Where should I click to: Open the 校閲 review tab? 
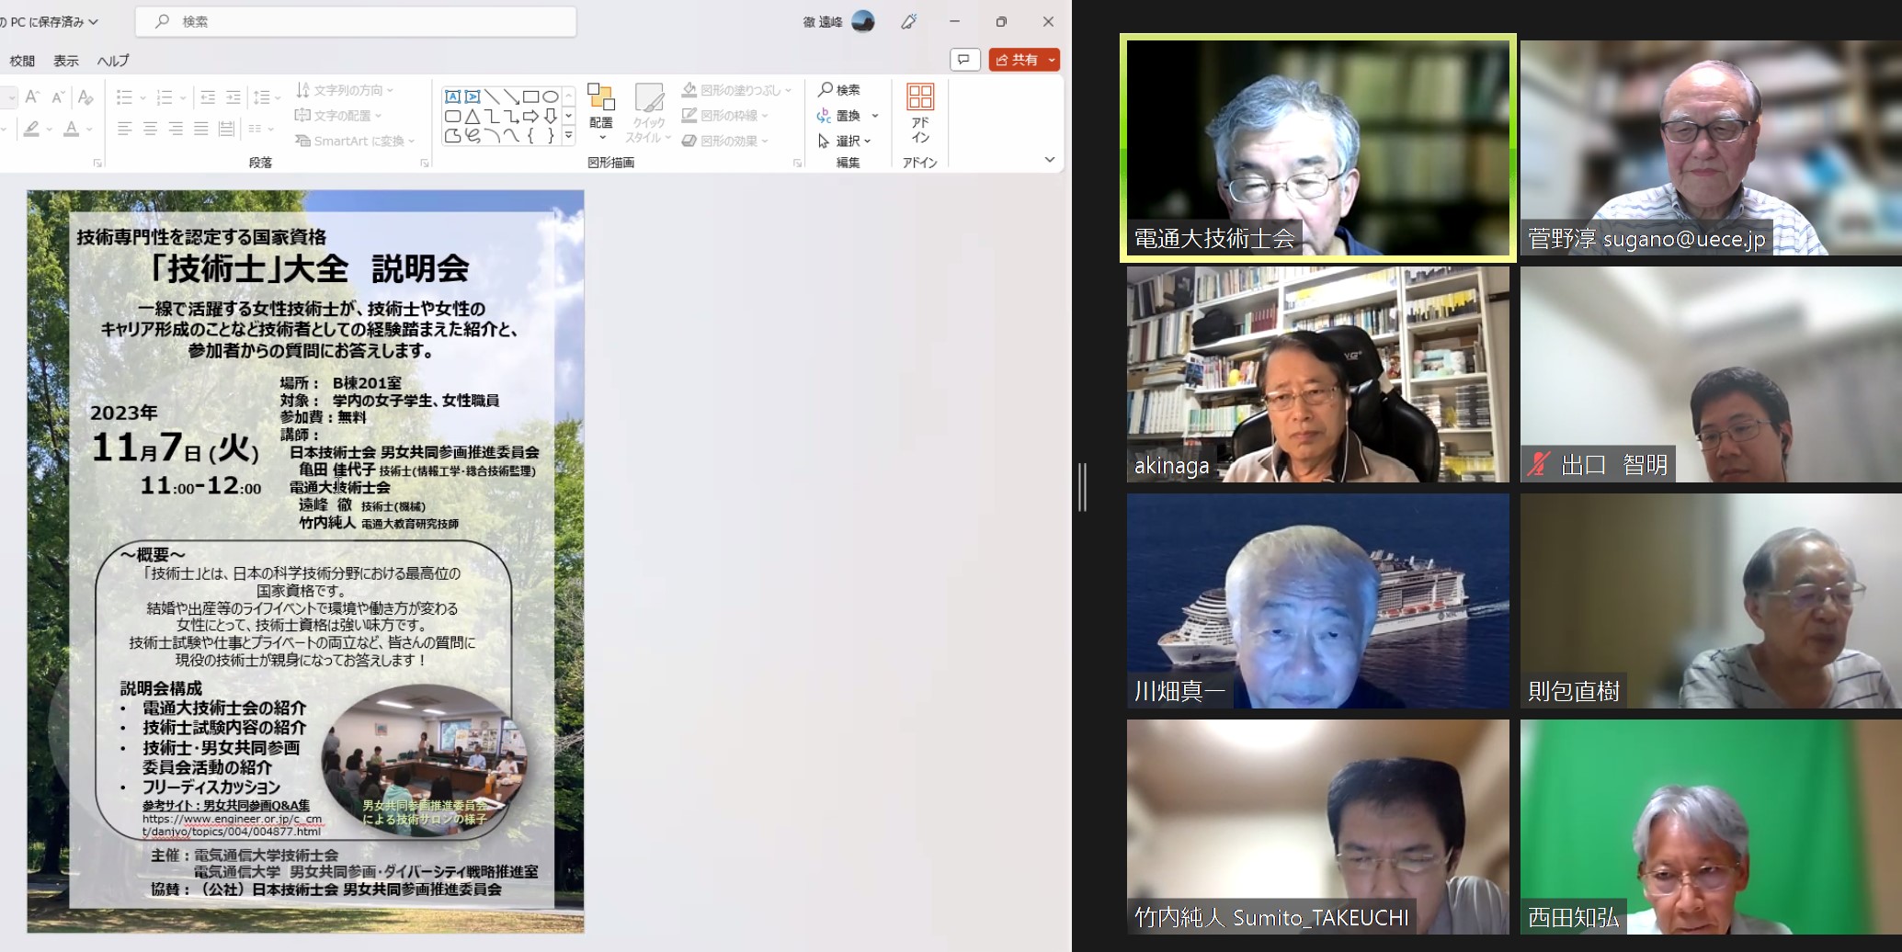tap(22, 61)
